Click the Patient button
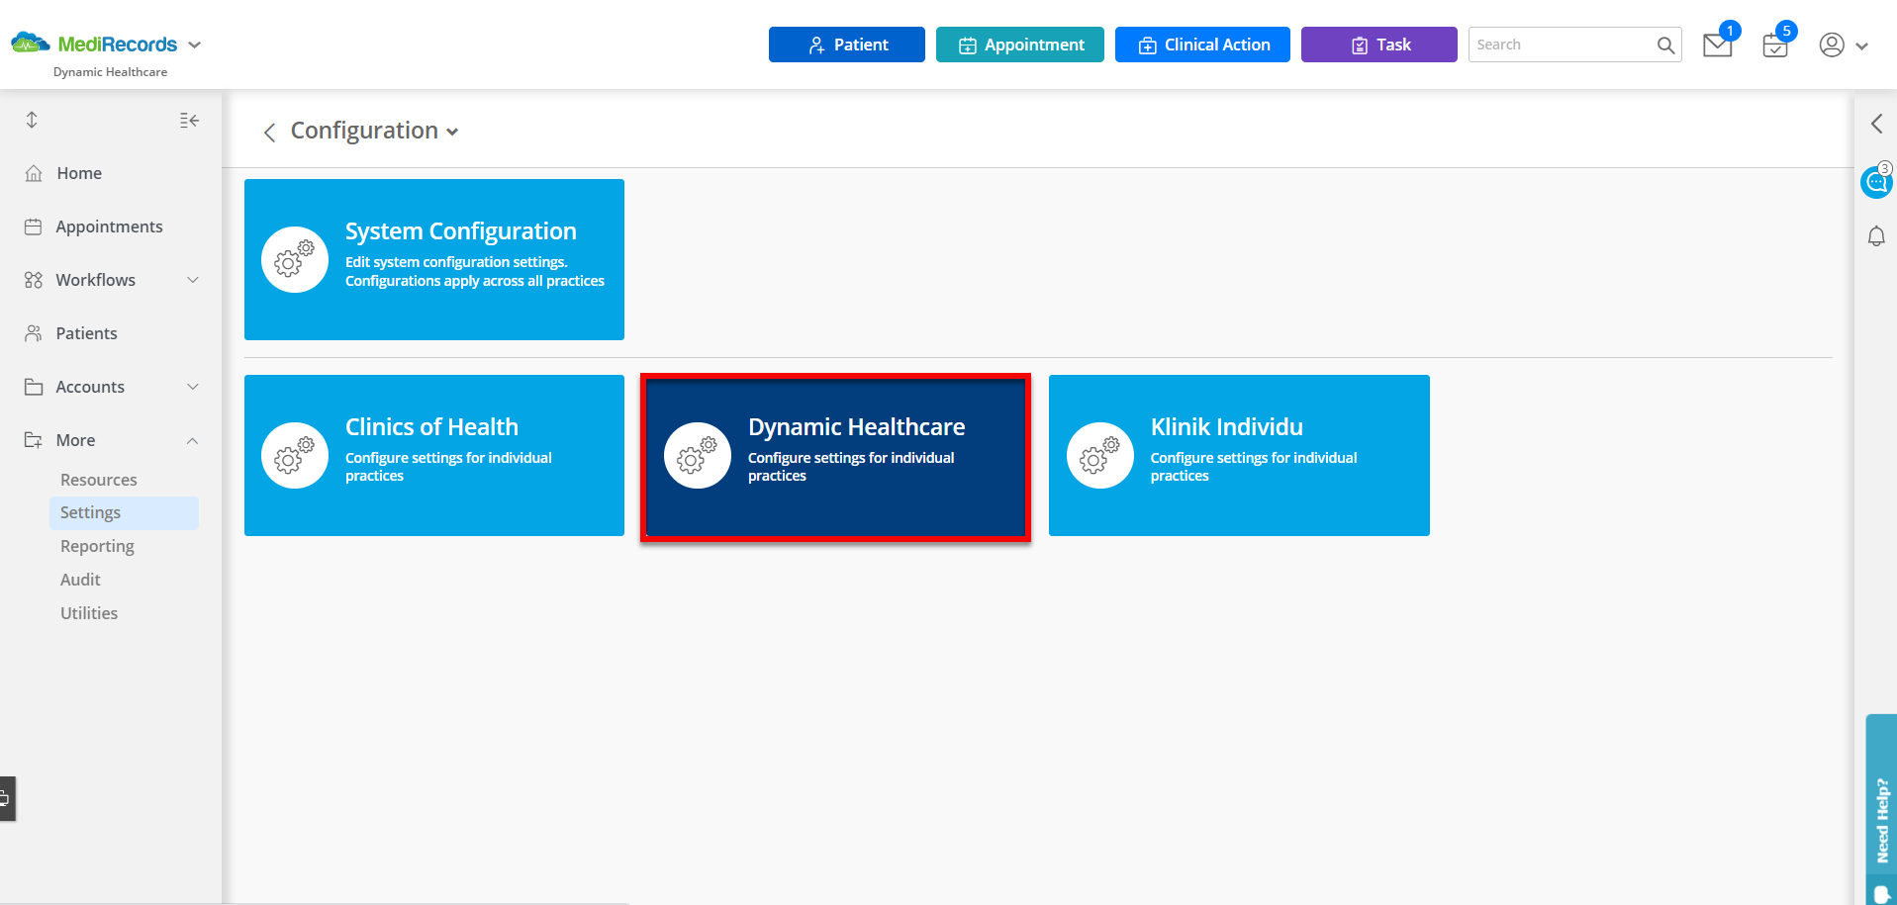This screenshot has height=905, width=1897. click(847, 45)
